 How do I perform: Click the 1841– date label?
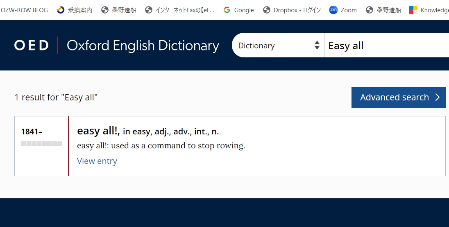coord(32,132)
